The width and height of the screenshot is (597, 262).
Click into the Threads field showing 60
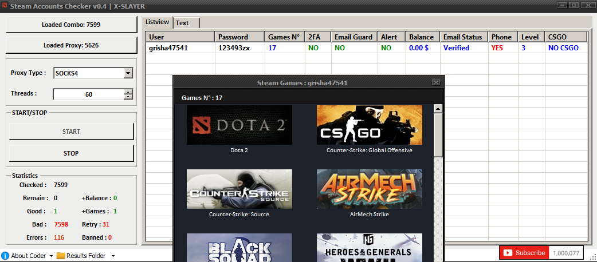click(89, 94)
